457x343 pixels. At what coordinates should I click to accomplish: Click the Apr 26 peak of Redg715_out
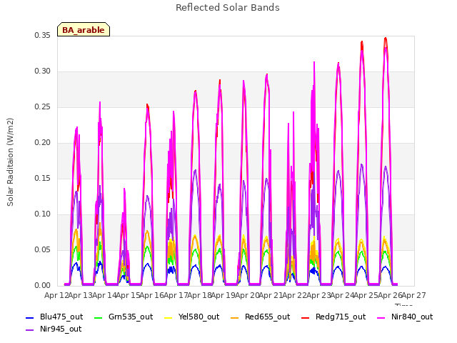click(386, 38)
